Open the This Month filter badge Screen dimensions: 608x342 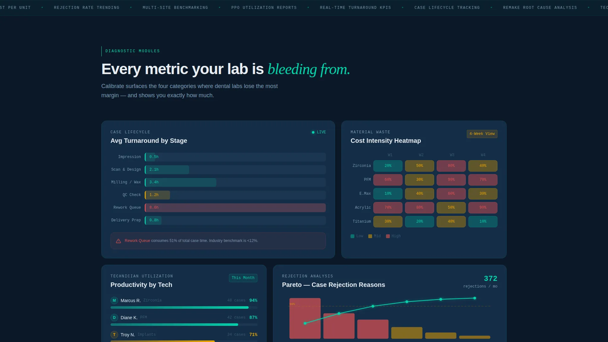coord(243,278)
